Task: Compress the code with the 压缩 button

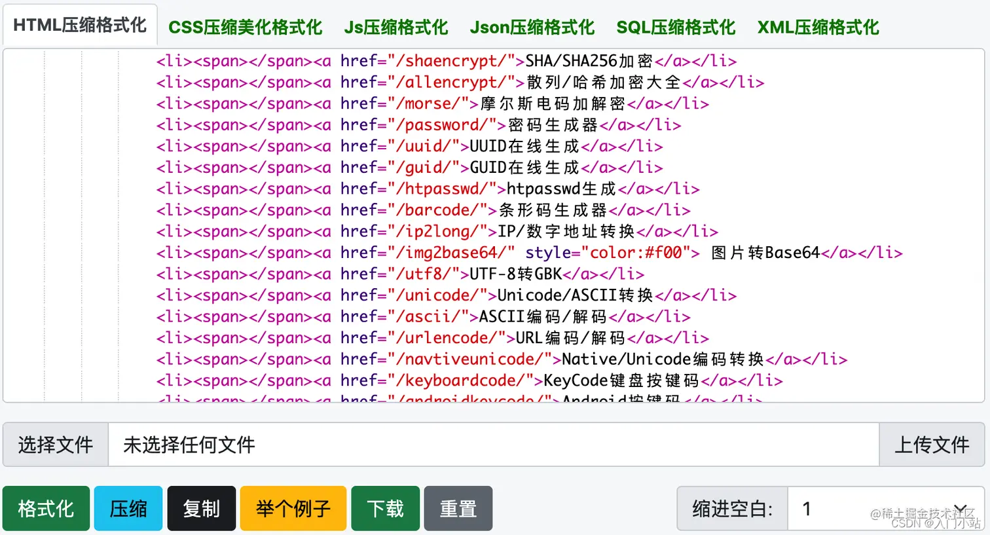Action: pos(128,508)
